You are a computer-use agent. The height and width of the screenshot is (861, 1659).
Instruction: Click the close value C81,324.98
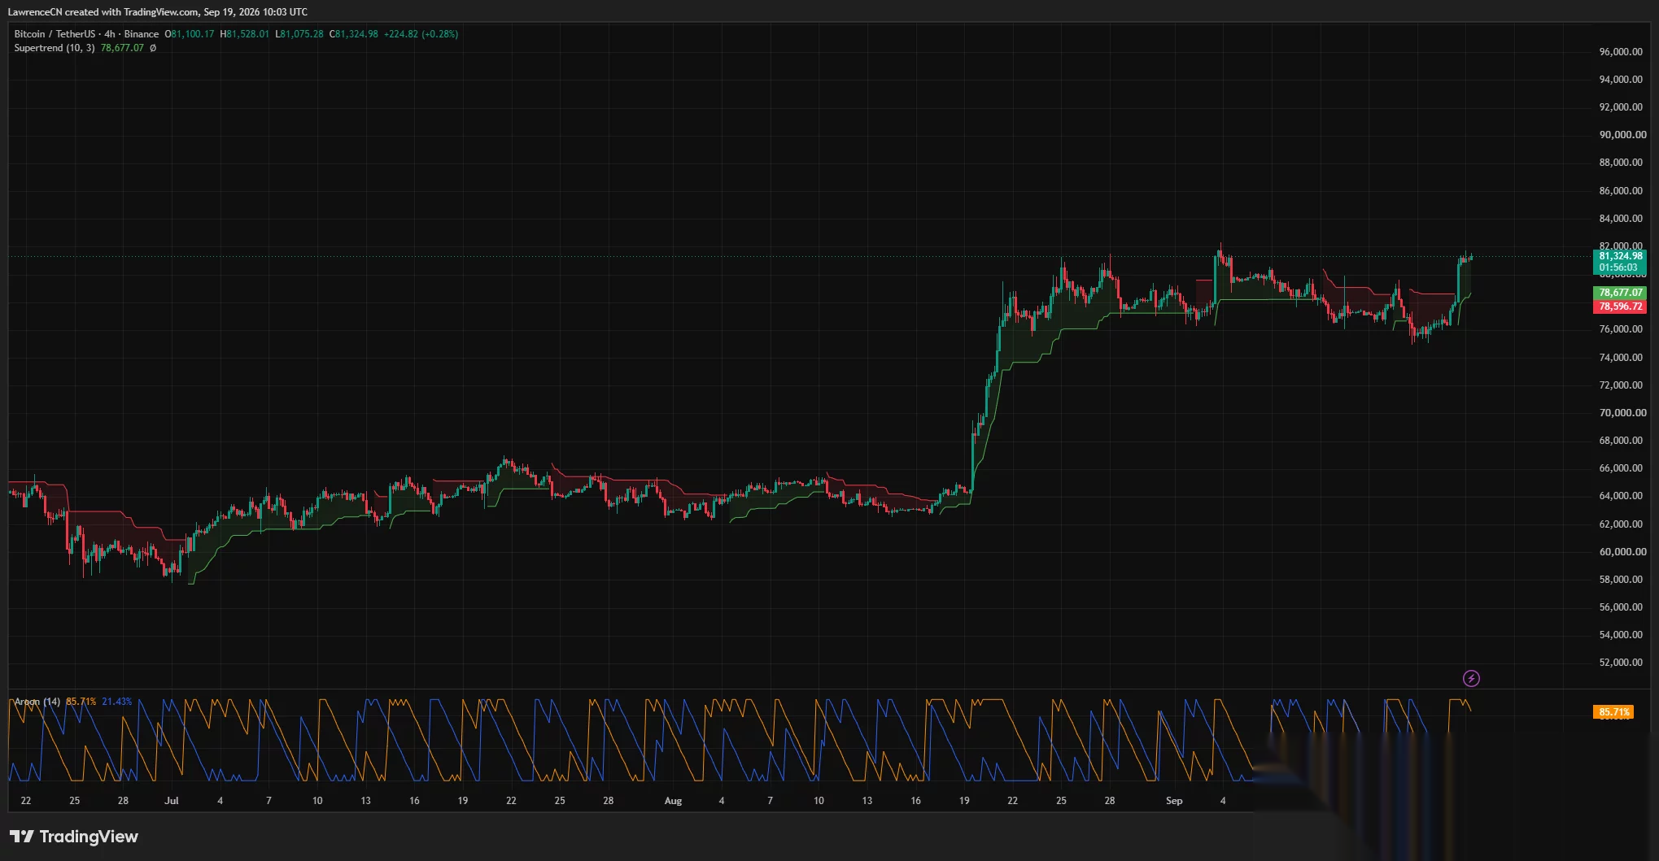354,34
